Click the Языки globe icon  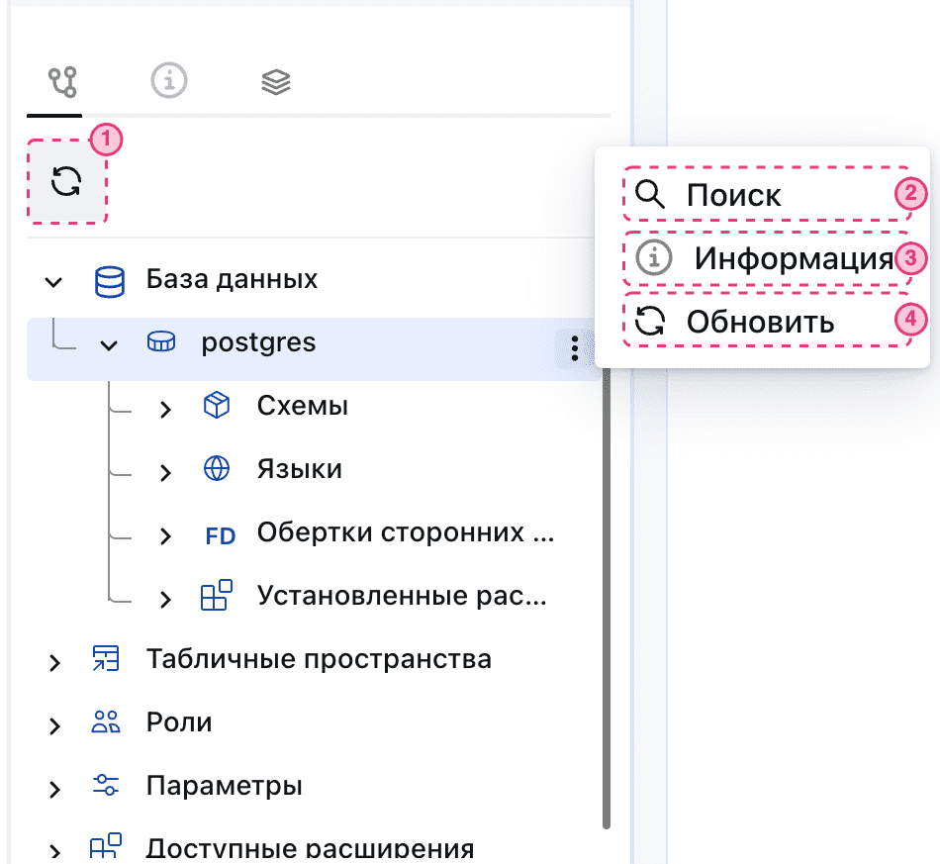tap(217, 469)
